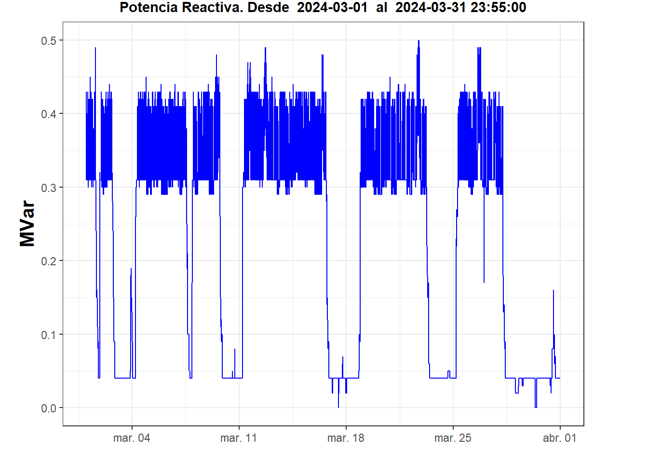Click the final 0.16 spike near abr. 01
This screenshot has height=463, width=648.
coord(553,291)
